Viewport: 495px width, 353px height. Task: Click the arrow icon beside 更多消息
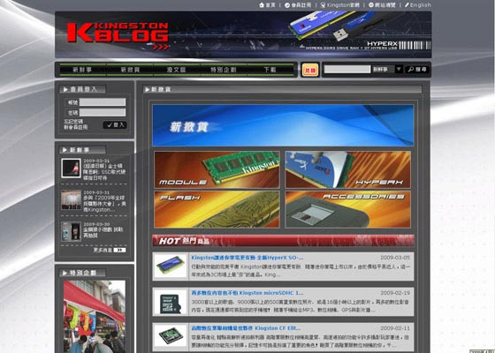tap(119, 250)
